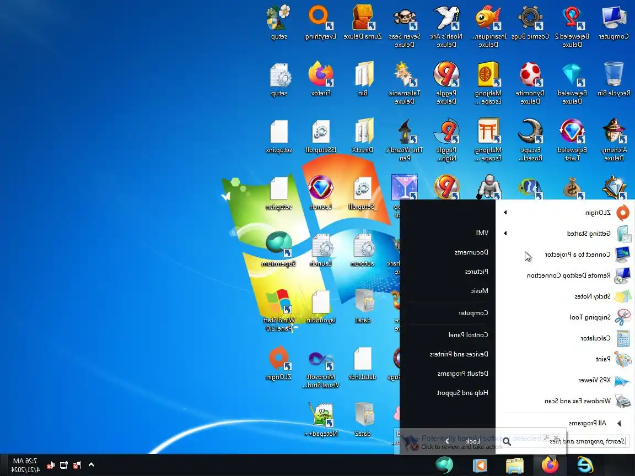The width and height of the screenshot is (635, 476).
Task: Launch Noah's Ark Deluxe dove icon
Action: [x=446, y=26]
